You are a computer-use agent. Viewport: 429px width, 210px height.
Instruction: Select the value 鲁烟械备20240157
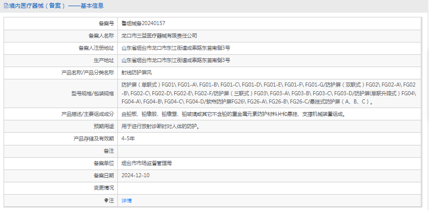pyautogui.click(x=143, y=23)
